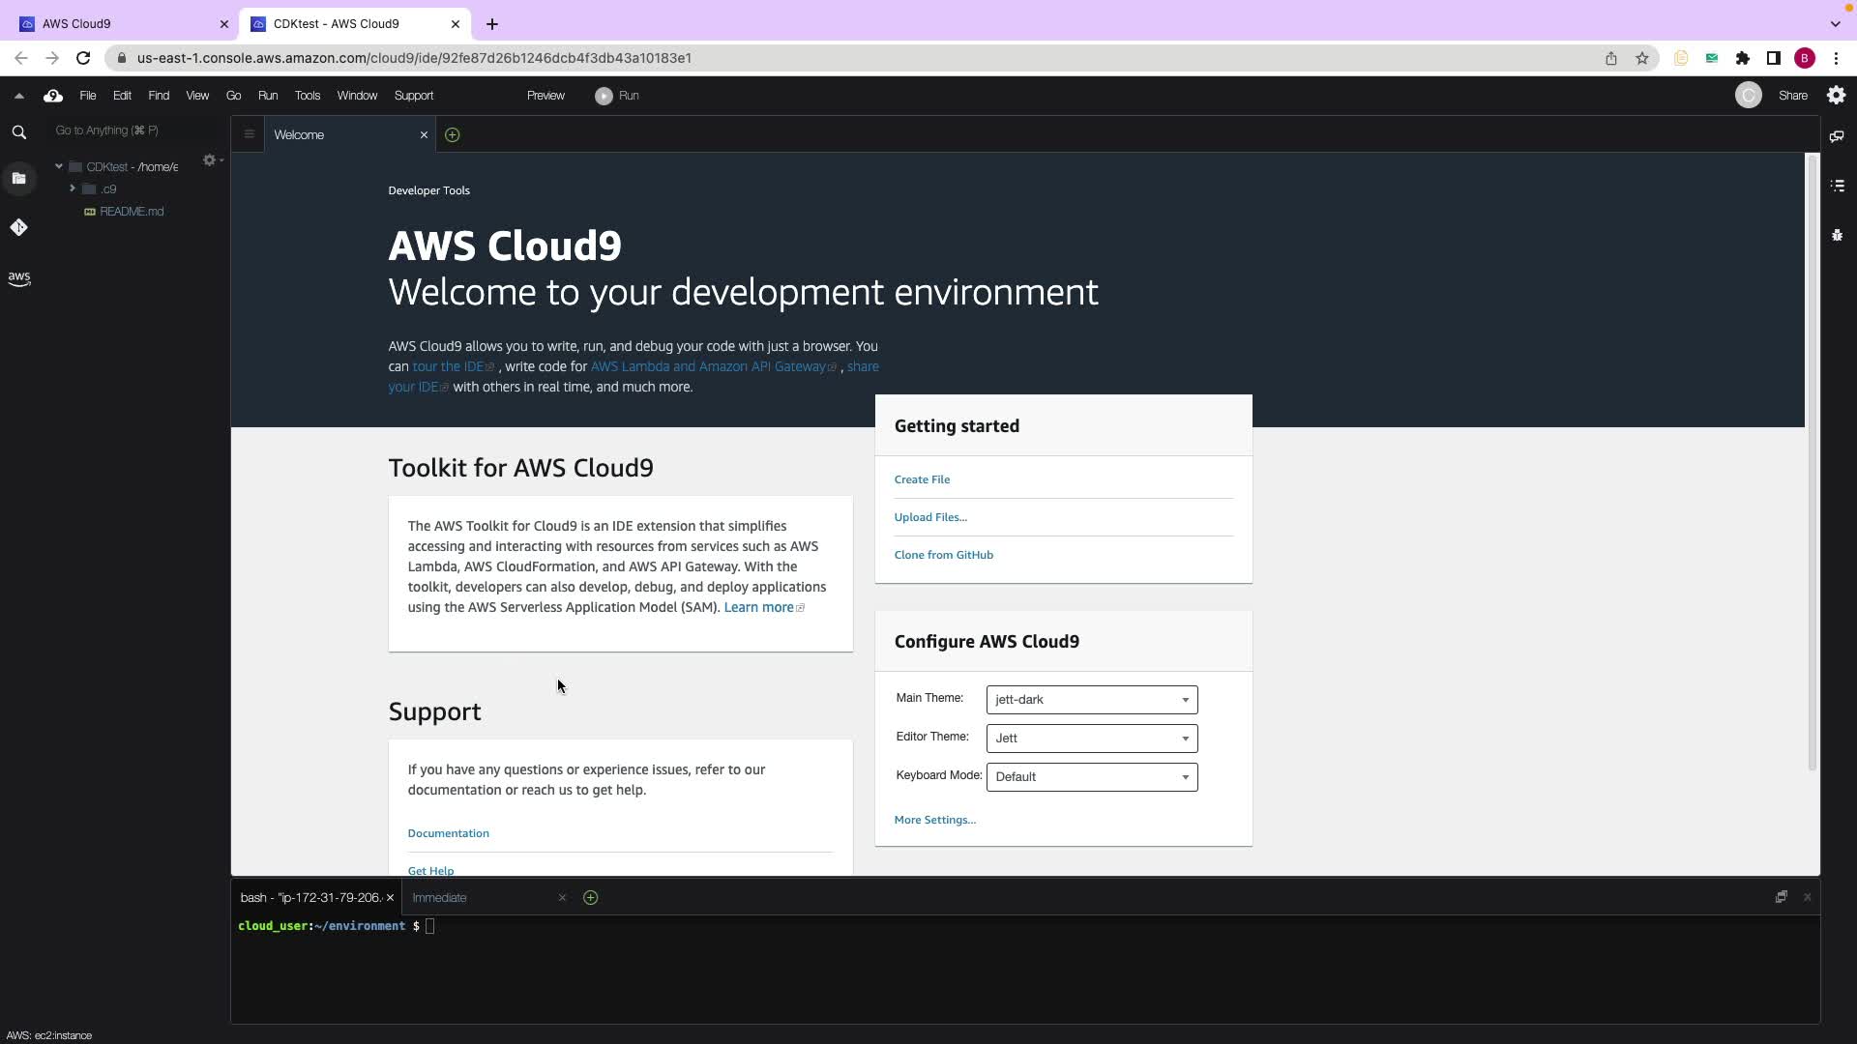
Task: Open the Source Control git panel icon
Action: coord(18,227)
